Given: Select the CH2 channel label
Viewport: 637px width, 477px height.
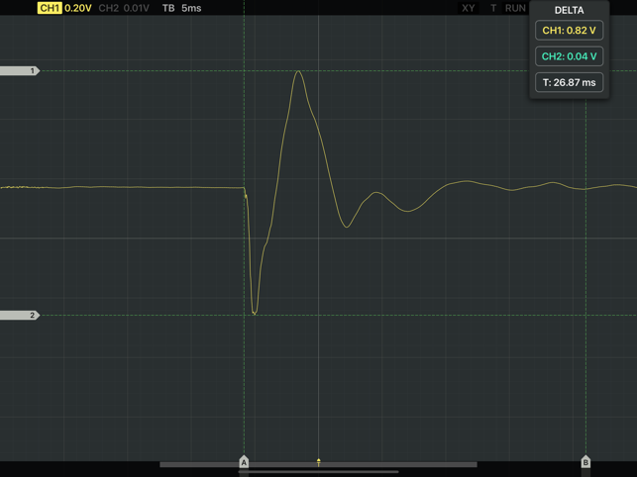Looking at the screenshot, I should (x=108, y=8).
